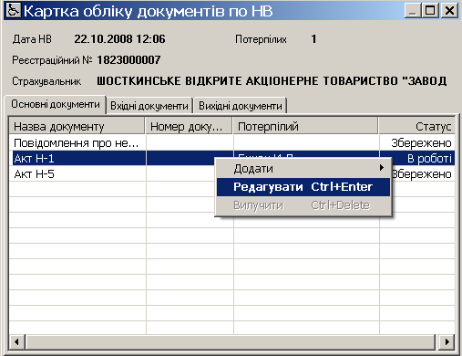Click the Потерпілих count value 1
The height and width of the screenshot is (356, 462).
click(x=313, y=39)
